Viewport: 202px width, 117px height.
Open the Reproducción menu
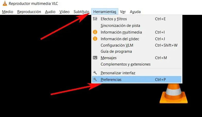(x=29, y=12)
